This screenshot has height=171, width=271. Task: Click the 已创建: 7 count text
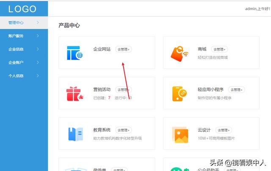click(102, 98)
